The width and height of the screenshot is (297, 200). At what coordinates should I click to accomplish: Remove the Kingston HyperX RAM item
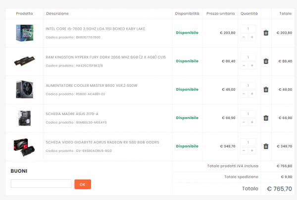pyautogui.click(x=266, y=61)
